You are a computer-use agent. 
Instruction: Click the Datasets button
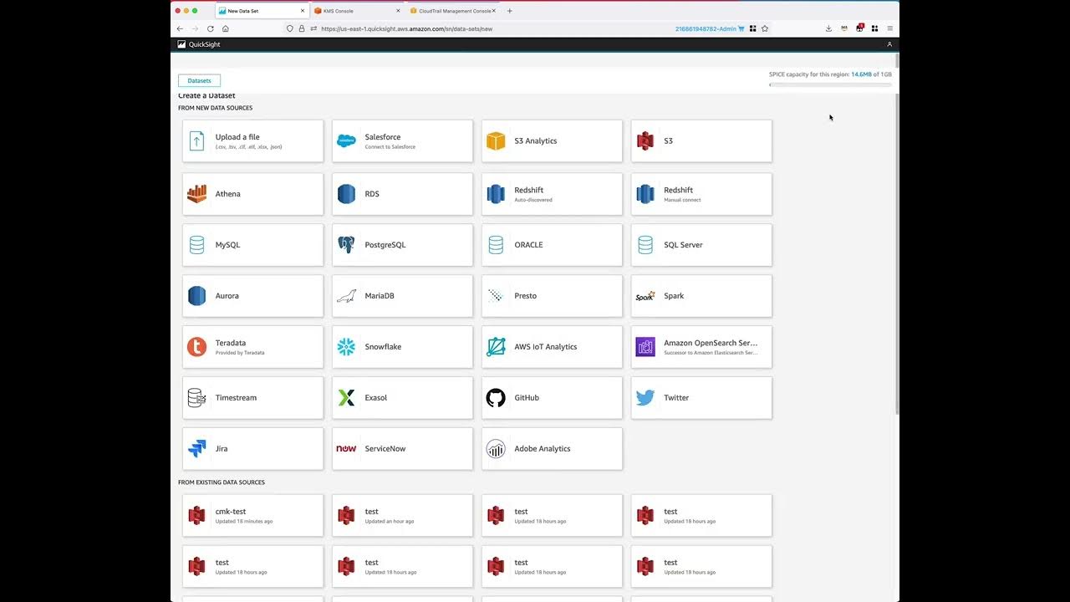click(199, 81)
